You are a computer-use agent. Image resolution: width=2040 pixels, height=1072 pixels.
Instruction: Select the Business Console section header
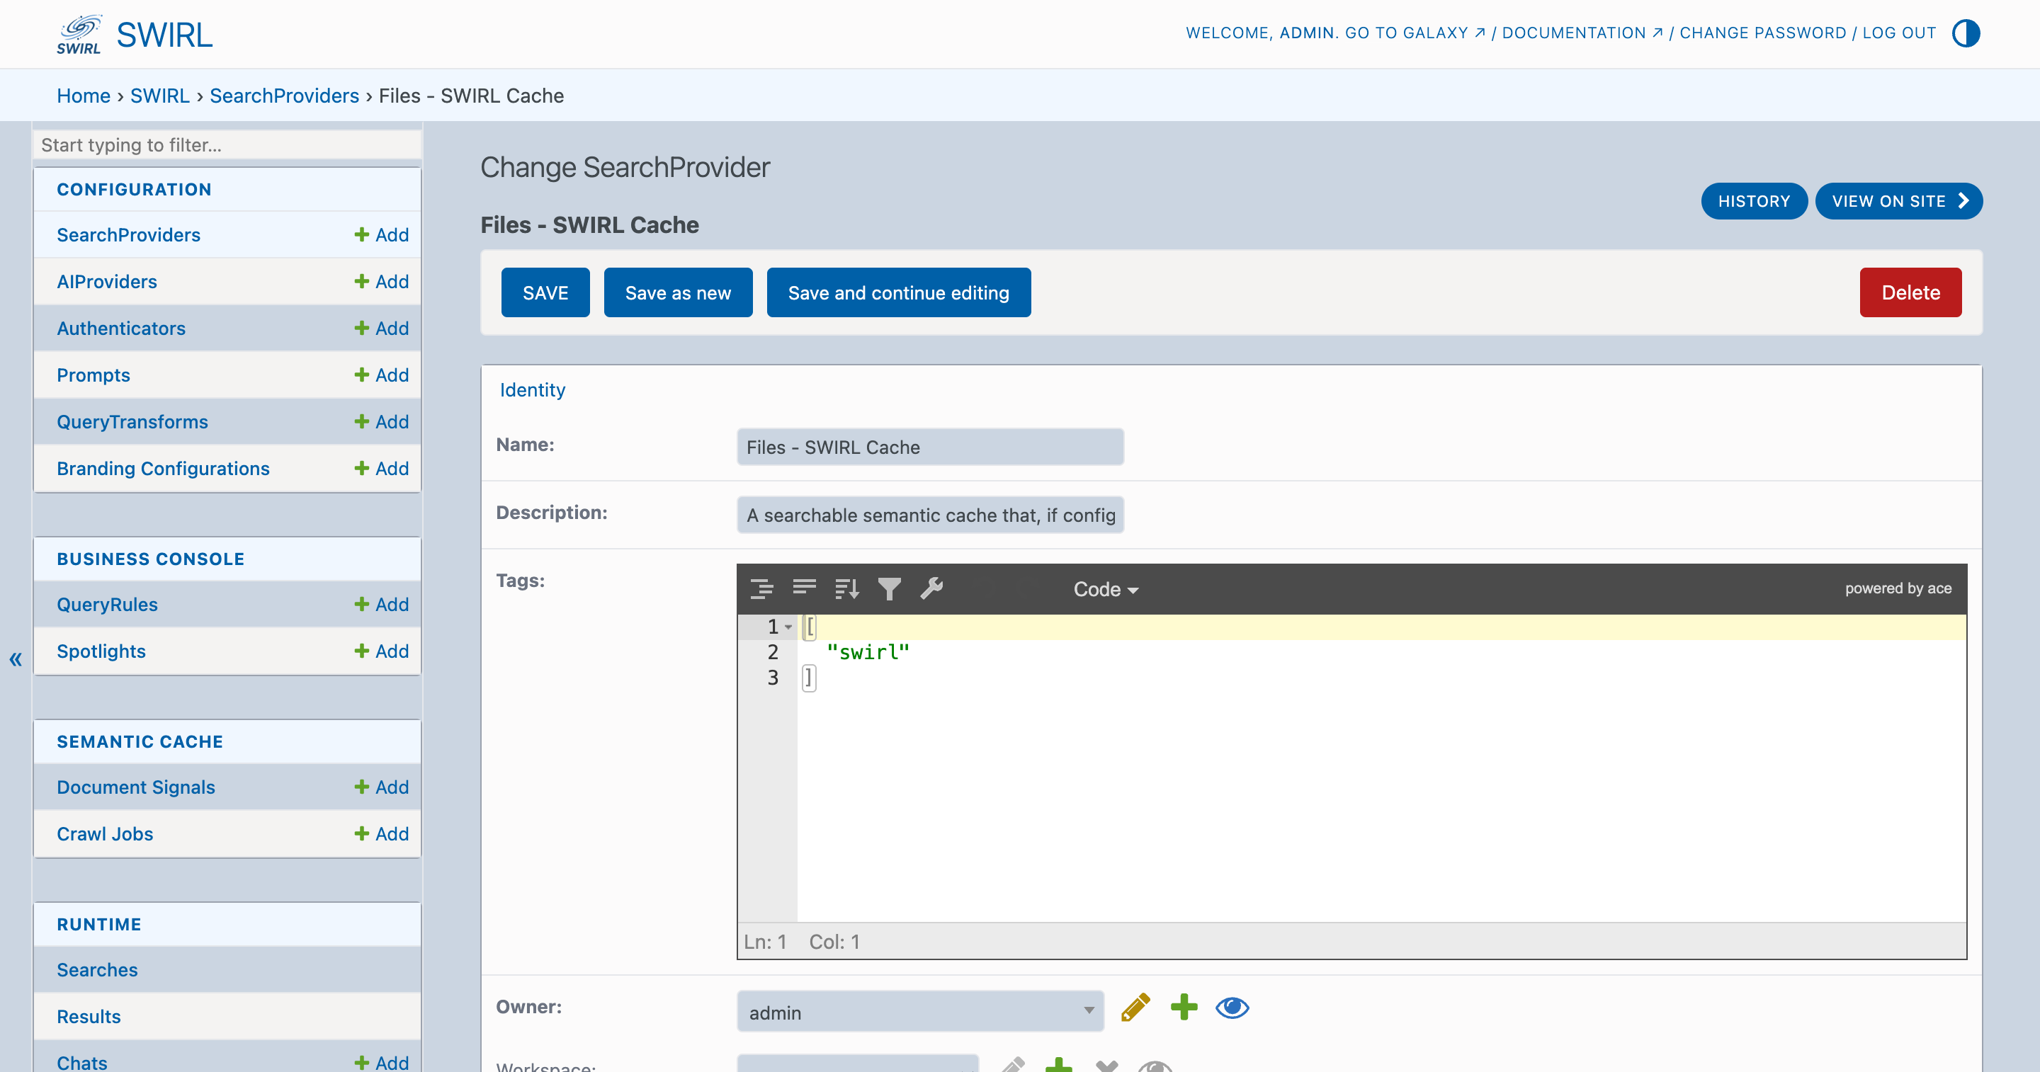pos(150,560)
